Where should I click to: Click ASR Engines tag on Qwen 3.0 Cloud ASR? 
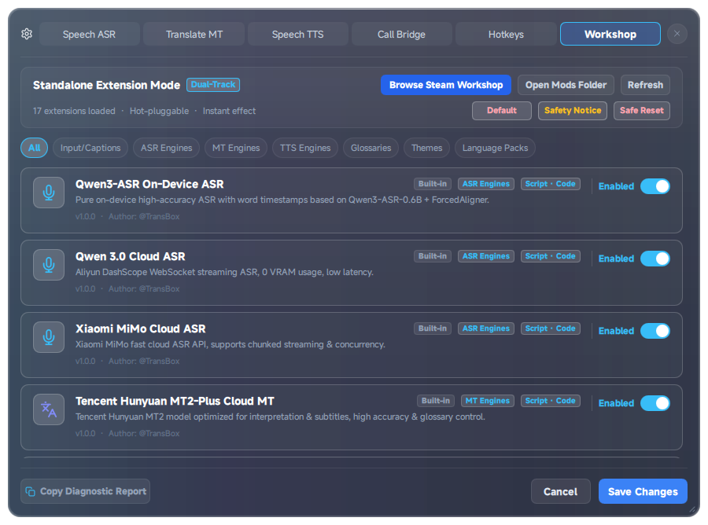pyautogui.click(x=486, y=256)
